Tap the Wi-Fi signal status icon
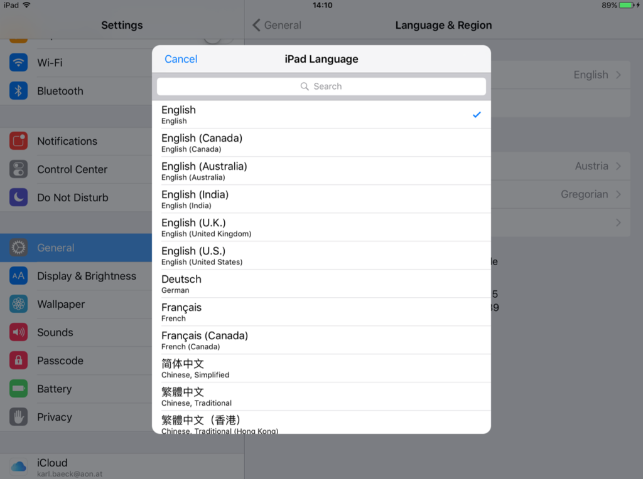 [x=26, y=5]
